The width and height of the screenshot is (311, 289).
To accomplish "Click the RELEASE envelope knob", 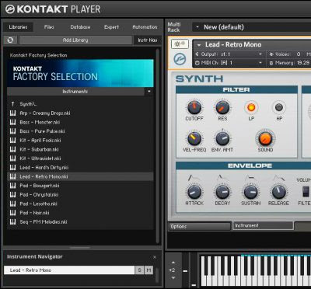I will 278,192.
